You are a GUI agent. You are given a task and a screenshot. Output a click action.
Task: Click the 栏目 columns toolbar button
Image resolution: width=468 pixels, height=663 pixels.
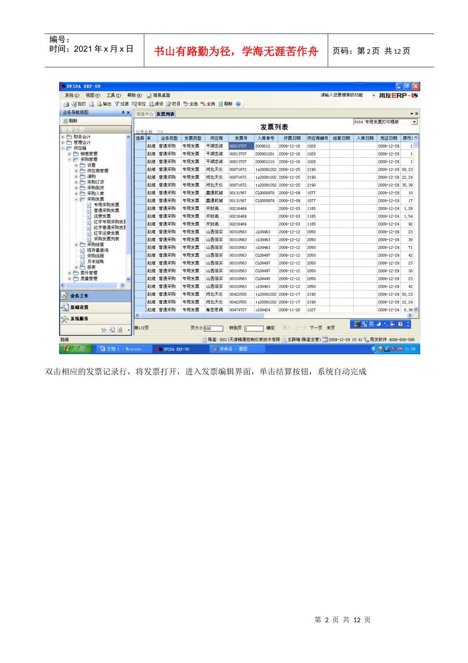173,104
